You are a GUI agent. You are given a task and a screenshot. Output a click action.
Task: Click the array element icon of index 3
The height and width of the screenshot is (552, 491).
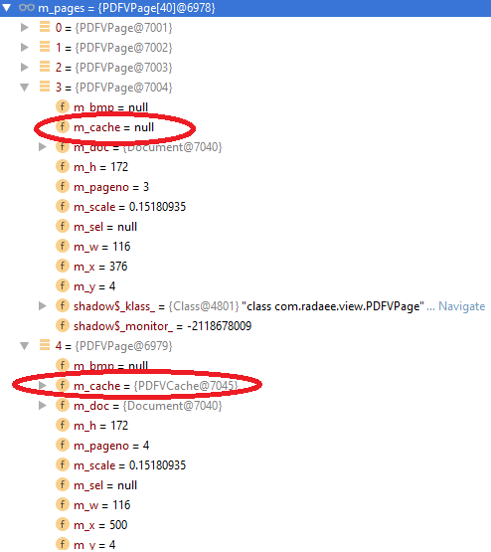pos(45,87)
